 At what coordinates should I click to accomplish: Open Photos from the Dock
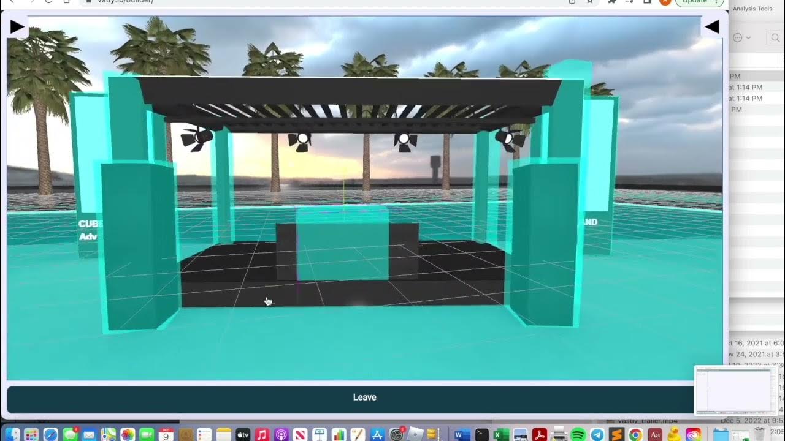128,434
